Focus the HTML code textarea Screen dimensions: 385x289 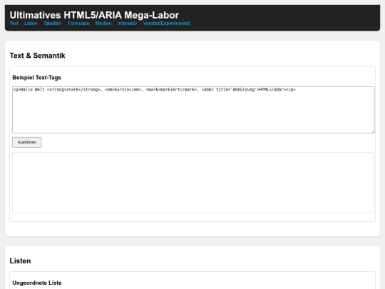click(193, 110)
